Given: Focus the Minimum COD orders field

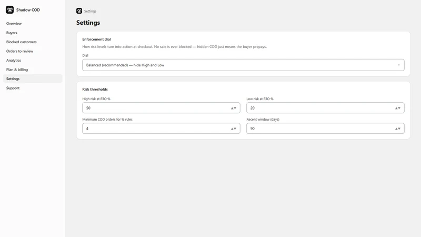Looking at the screenshot, I should pyautogui.click(x=161, y=129).
